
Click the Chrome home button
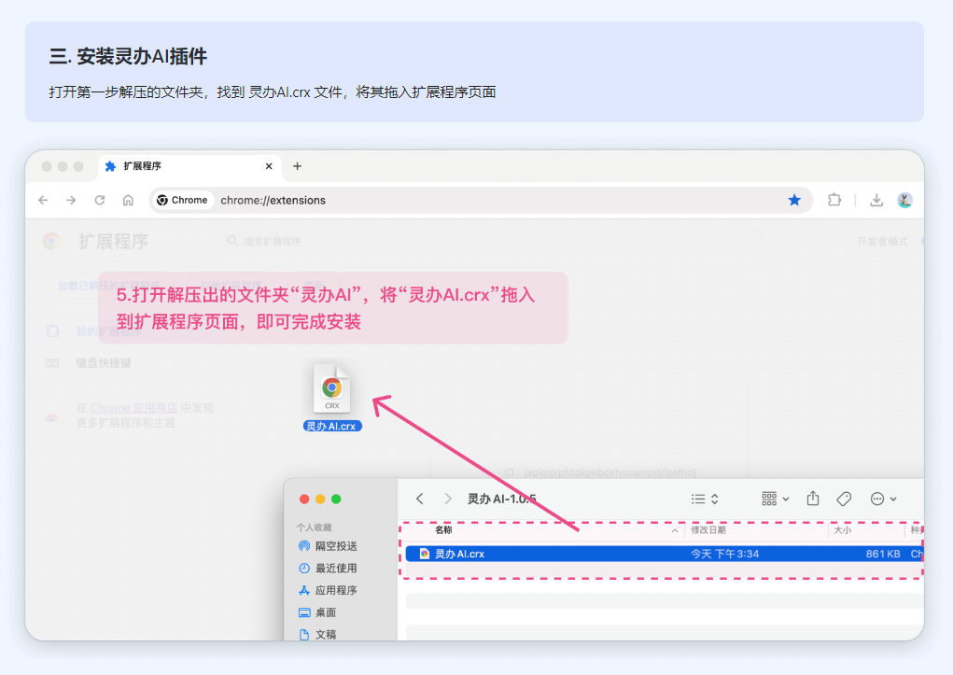pos(128,200)
